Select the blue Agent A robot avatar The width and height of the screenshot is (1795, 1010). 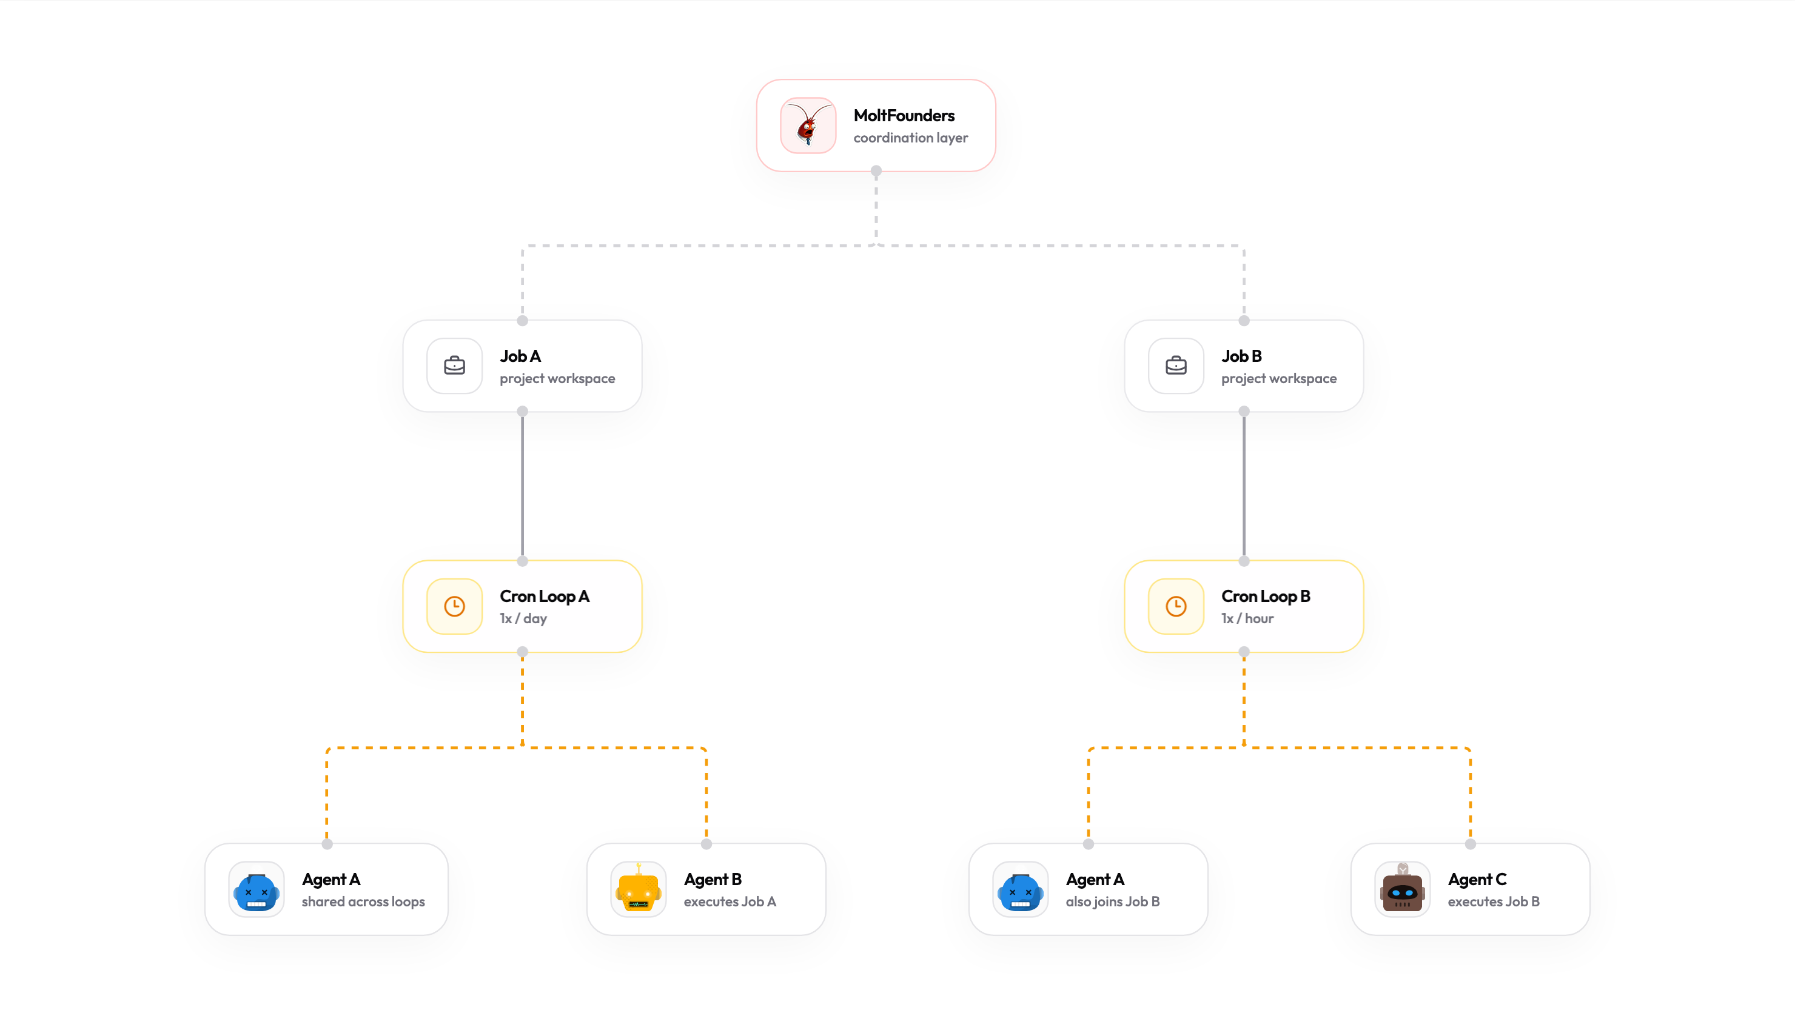pos(257,889)
